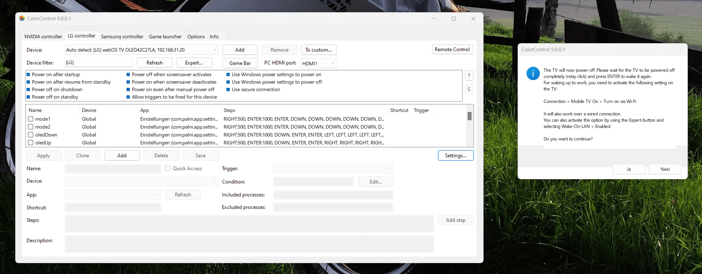
Task: Open the Trigger dropdown
Action: (333, 169)
